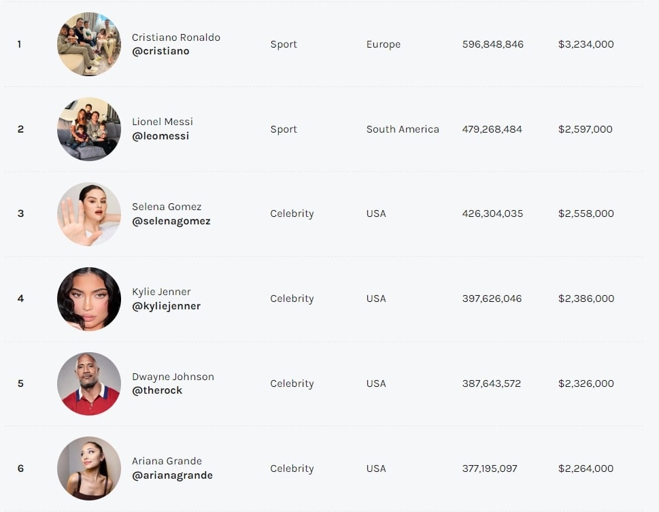Image resolution: width=659 pixels, height=512 pixels.
Task: Visit the @selenagomez handle
Action: point(171,221)
